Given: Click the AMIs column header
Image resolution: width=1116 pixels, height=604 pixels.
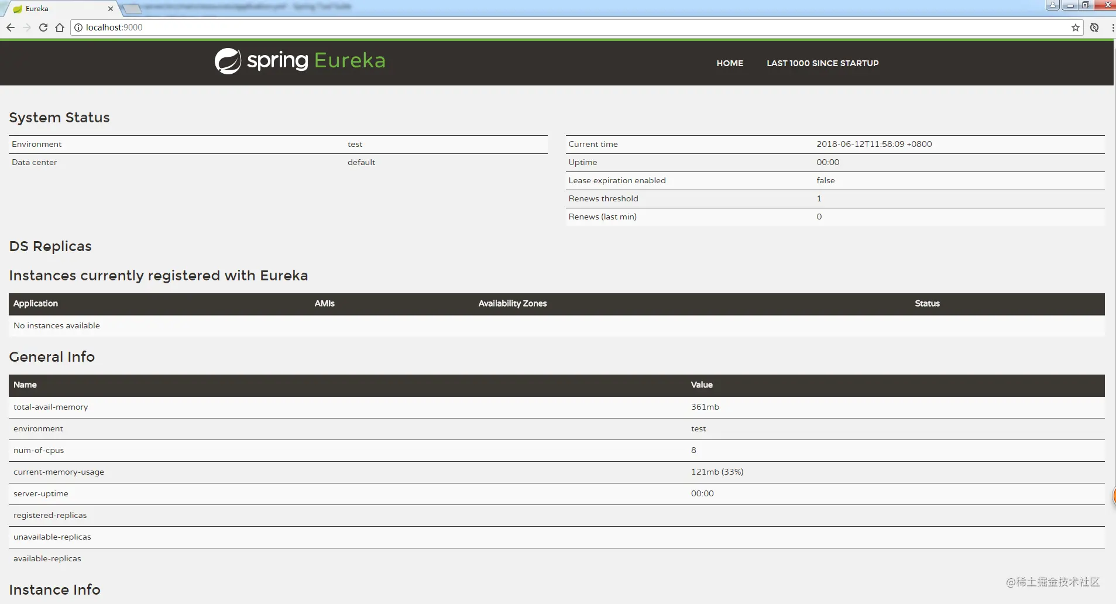Looking at the screenshot, I should 325,303.
